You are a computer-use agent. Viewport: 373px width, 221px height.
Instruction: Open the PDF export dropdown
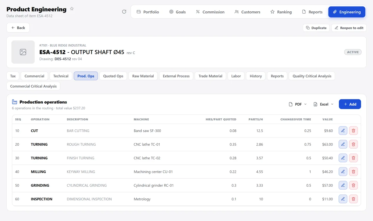click(x=298, y=104)
